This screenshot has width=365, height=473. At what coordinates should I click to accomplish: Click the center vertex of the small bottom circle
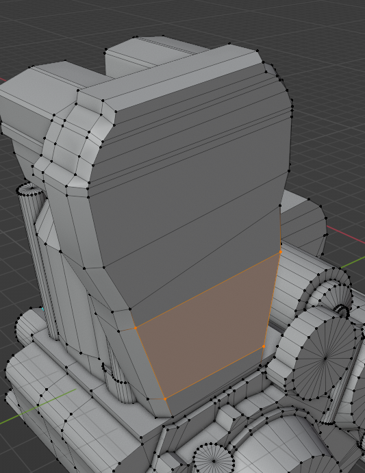click(x=214, y=461)
